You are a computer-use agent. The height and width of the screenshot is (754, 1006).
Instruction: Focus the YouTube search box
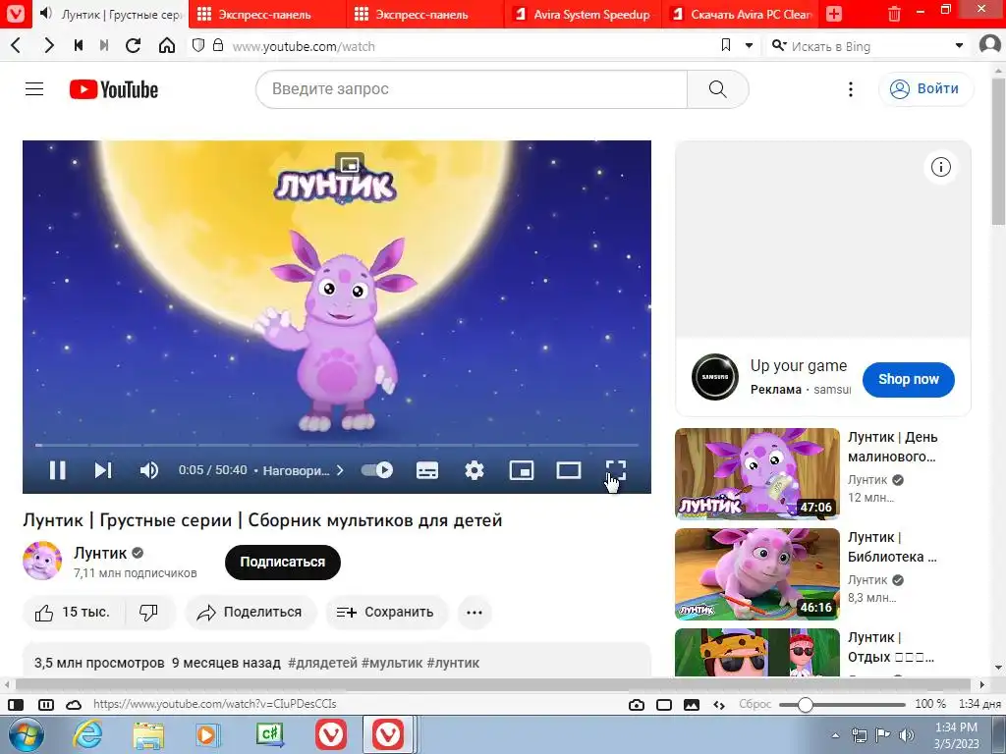[472, 89]
